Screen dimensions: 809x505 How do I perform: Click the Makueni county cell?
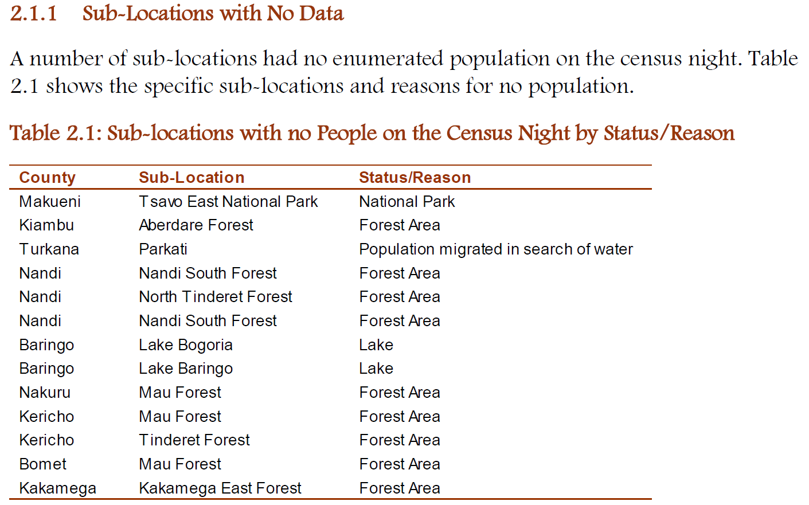pos(50,202)
